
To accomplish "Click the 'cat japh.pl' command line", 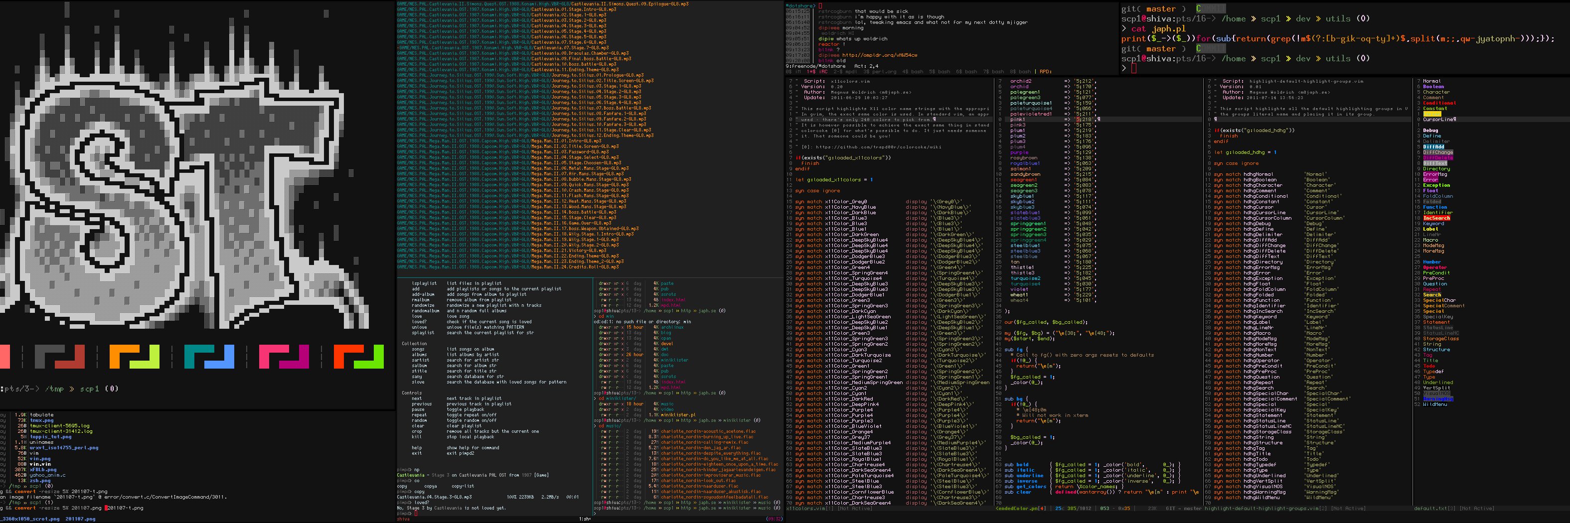I will [x=1158, y=28].
